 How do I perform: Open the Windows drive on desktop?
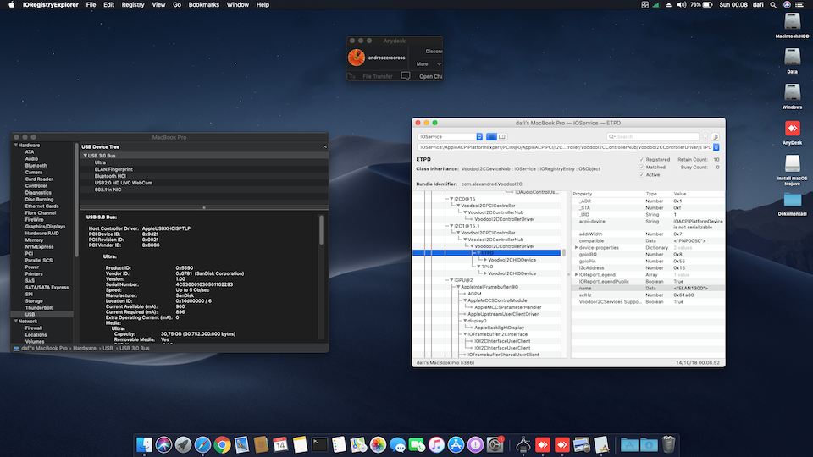point(793,93)
